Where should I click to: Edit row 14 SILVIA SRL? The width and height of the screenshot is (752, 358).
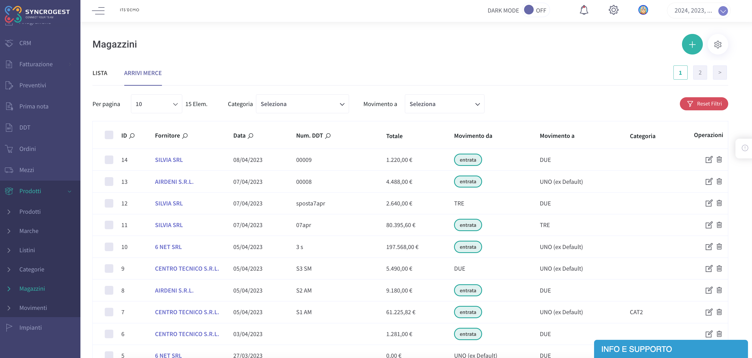tap(709, 159)
